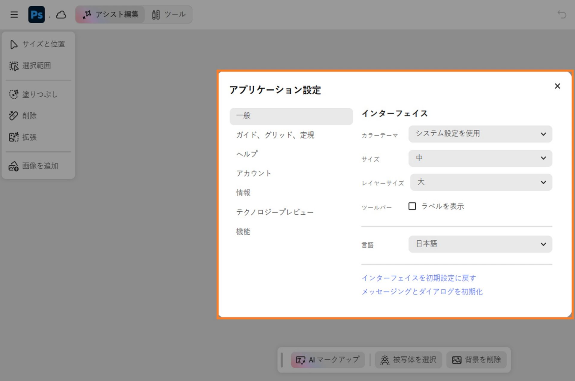
Task: Click インターフェイスを初期設定に戻す link
Action: pos(419,278)
